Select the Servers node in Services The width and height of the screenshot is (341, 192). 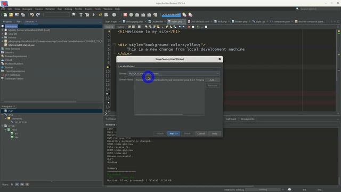click(10, 52)
